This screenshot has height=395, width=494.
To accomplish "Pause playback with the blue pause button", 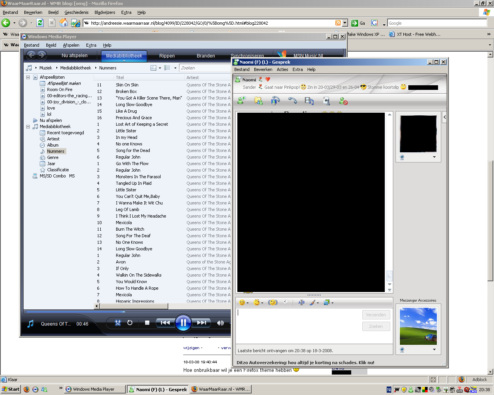I will pos(183,323).
